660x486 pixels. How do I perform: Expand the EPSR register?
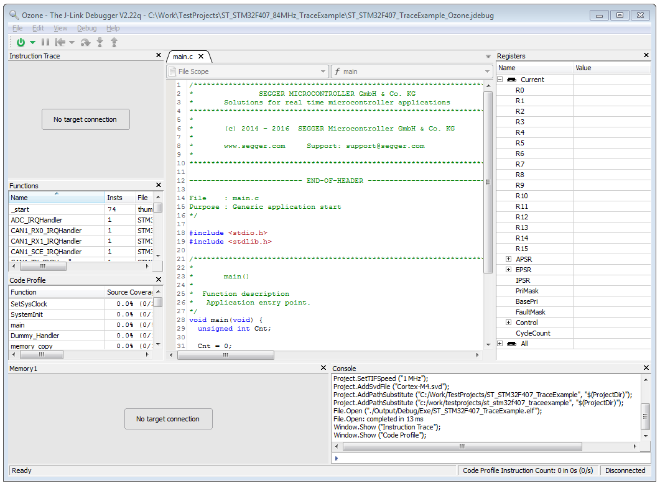coord(508,270)
